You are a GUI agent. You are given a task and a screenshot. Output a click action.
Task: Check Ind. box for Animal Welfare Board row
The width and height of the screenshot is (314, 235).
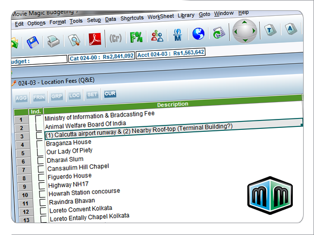[39, 127]
